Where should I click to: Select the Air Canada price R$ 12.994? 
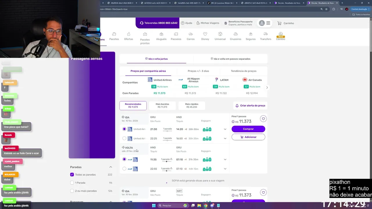click(252, 93)
